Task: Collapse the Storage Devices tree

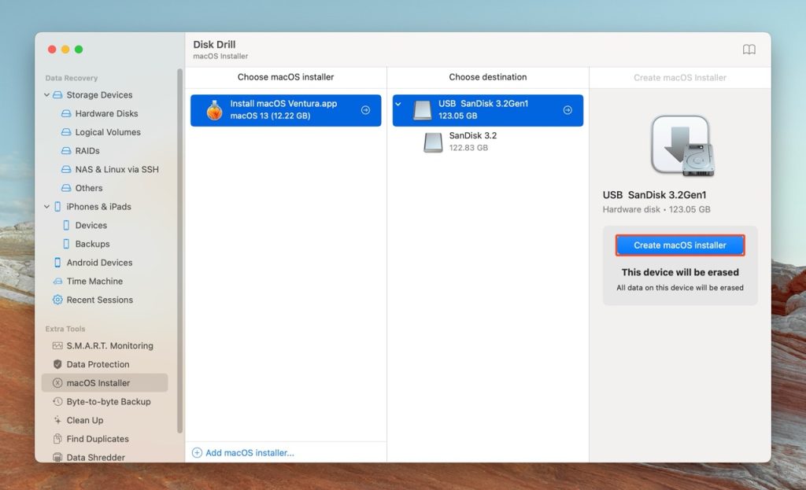Action: coord(47,94)
